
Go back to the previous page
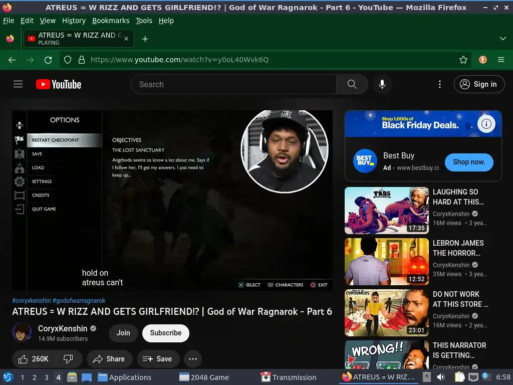coord(12,60)
